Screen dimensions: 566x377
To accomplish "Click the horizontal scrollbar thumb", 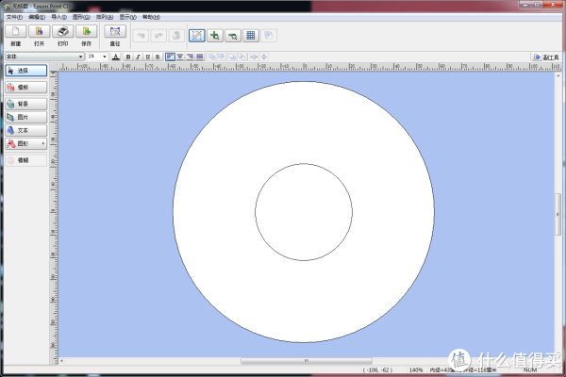I will point(306,361).
